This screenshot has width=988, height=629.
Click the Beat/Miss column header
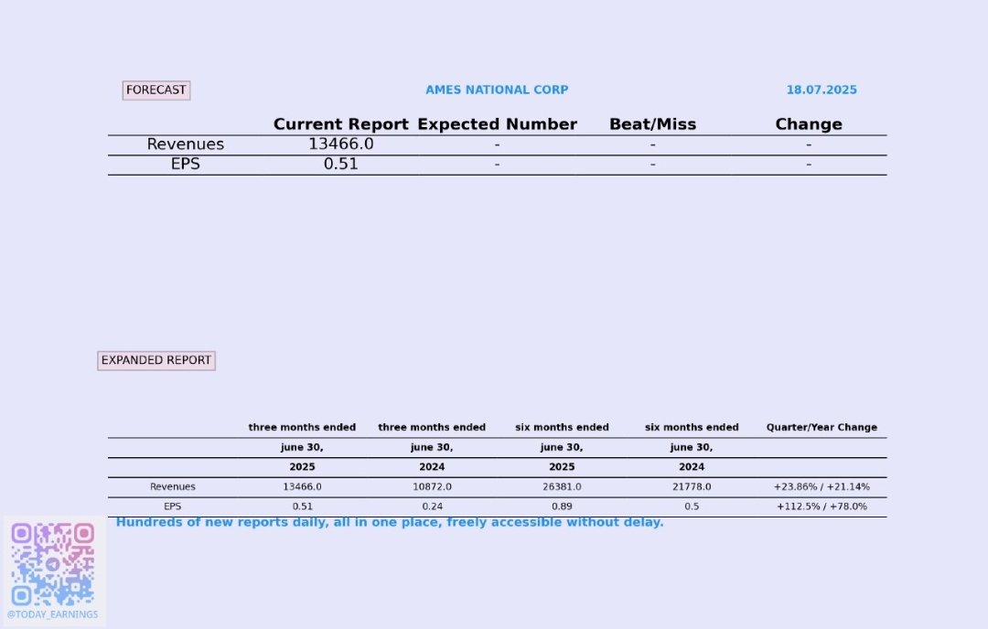[x=653, y=124]
